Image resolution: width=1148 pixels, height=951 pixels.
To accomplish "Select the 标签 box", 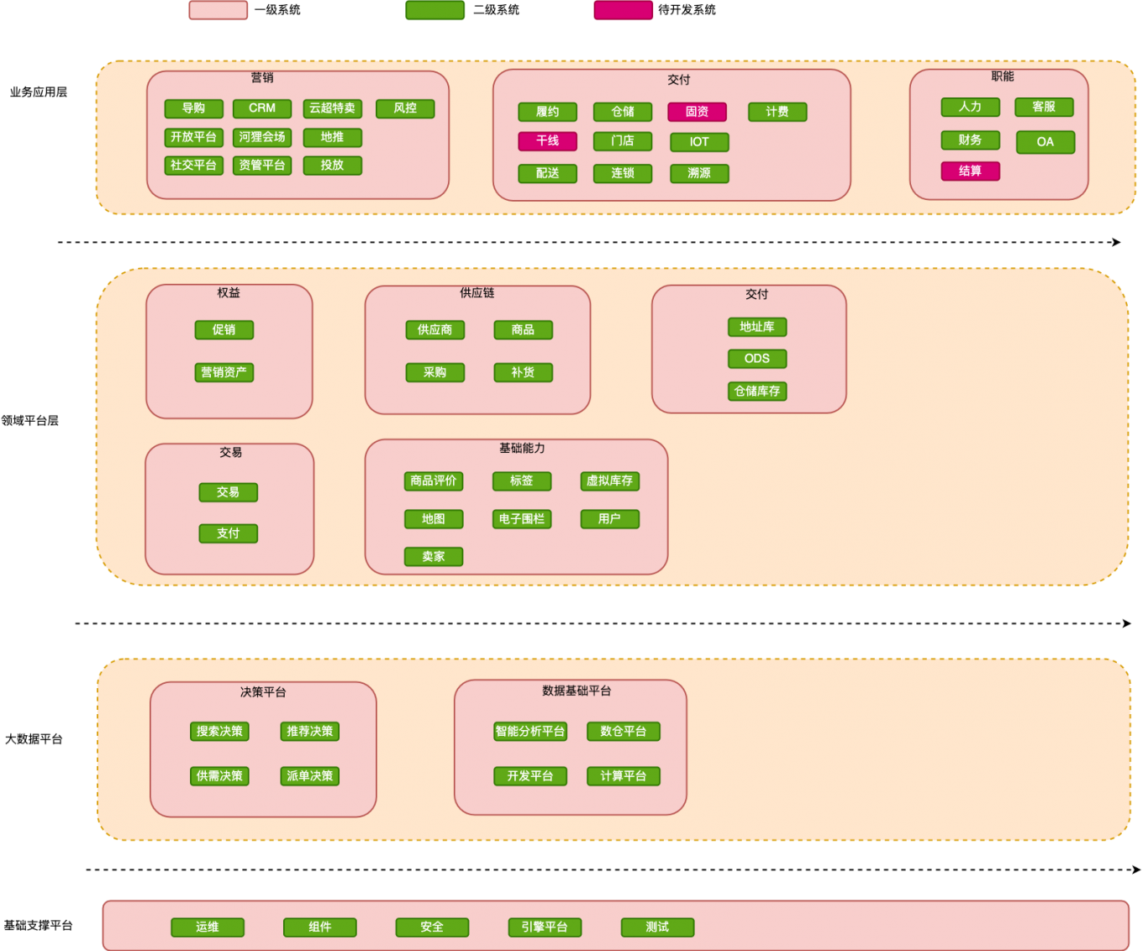I will pyautogui.click(x=522, y=481).
